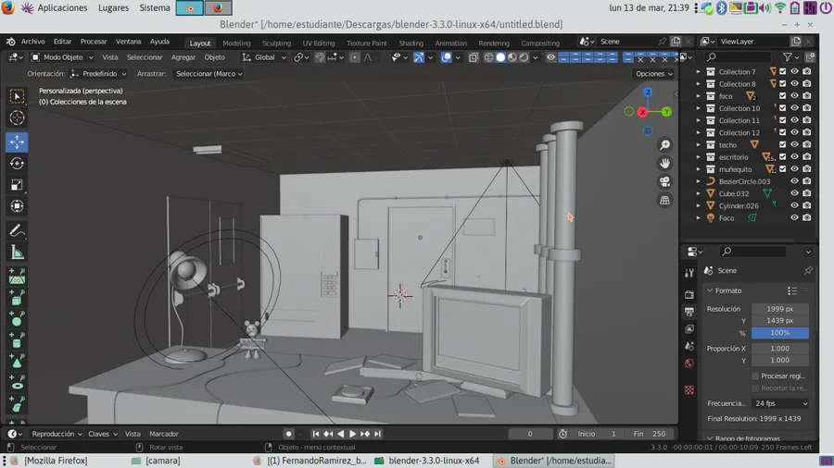Screen dimensions: 834x468
Task: Click the green Y axis gizmo
Action: pos(666,112)
